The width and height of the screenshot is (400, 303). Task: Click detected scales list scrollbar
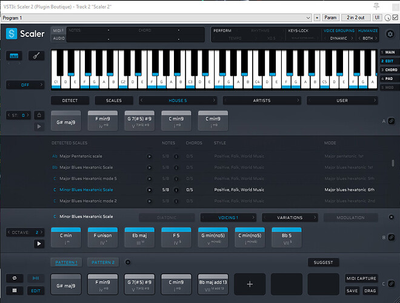click(393, 163)
